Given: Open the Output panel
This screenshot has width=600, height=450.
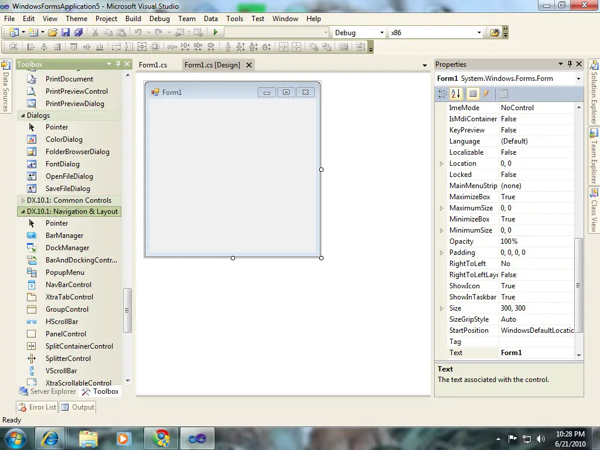Looking at the screenshot, I should click(x=77, y=407).
